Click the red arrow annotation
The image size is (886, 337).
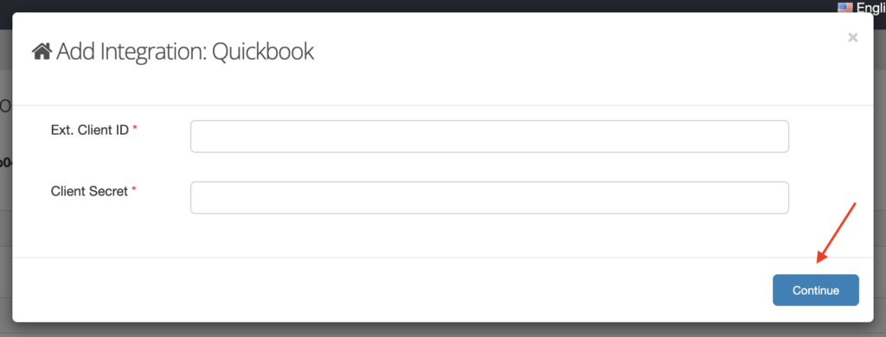[x=837, y=232]
